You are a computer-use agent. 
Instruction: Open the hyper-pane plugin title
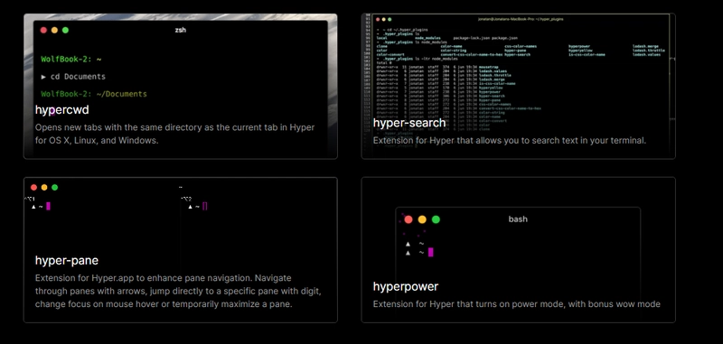pyautogui.click(x=66, y=261)
